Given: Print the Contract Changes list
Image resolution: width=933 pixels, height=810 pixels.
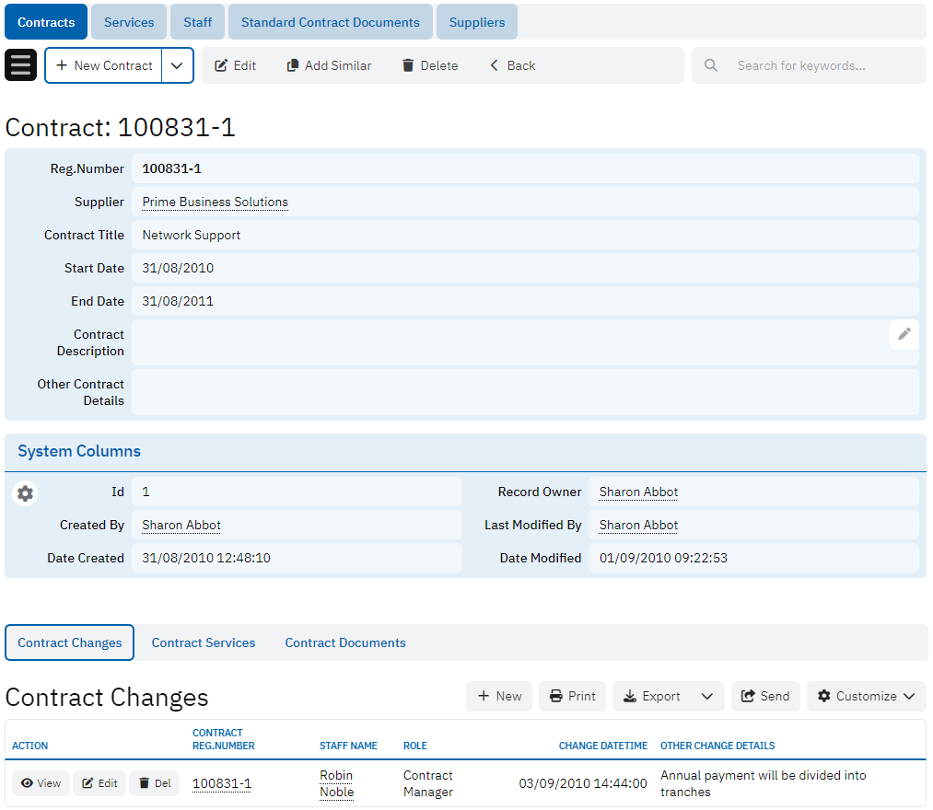Looking at the screenshot, I should (x=572, y=696).
